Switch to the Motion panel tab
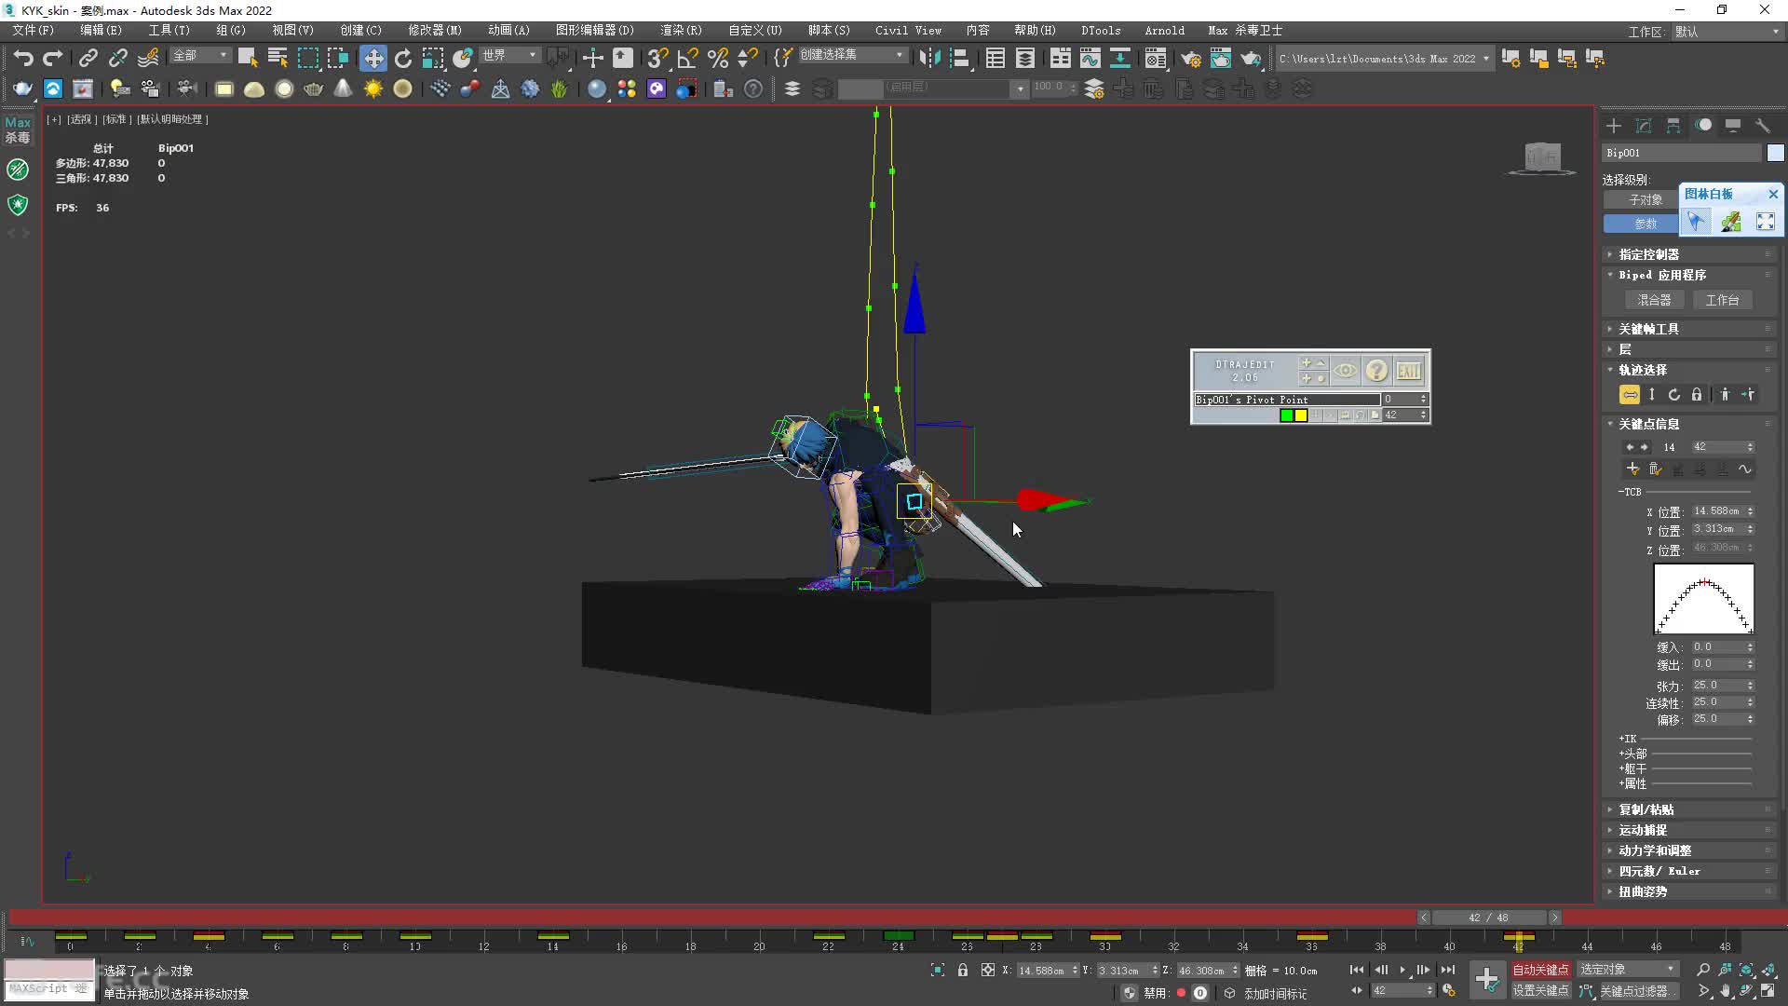Image resolution: width=1788 pixels, height=1006 pixels. point(1703,126)
